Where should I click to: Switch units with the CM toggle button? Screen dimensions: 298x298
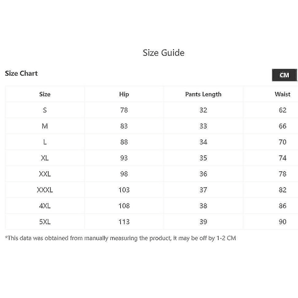click(284, 75)
